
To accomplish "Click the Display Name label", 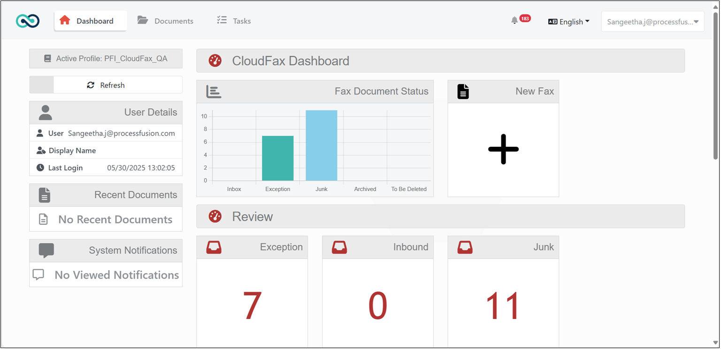I will (x=72, y=151).
